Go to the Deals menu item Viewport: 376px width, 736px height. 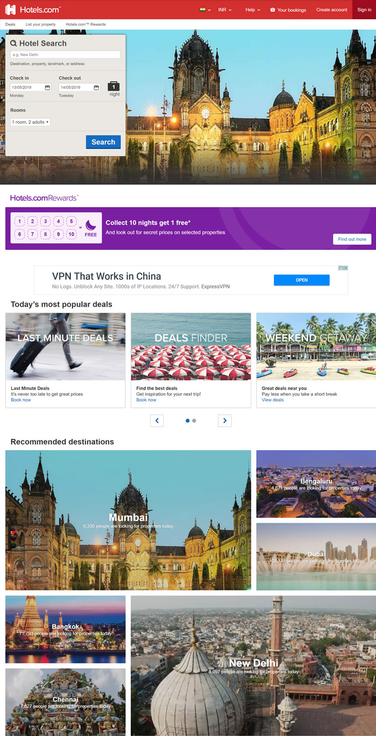(10, 25)
